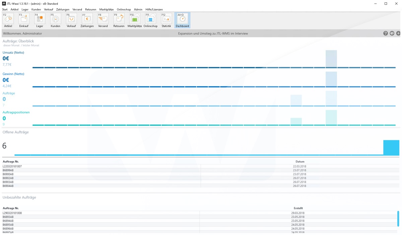Open the Marktplätze menu in menu bar
Screen dimensions: 402x235
106,9
